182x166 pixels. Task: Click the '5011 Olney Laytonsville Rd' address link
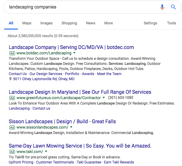(44, 79)
